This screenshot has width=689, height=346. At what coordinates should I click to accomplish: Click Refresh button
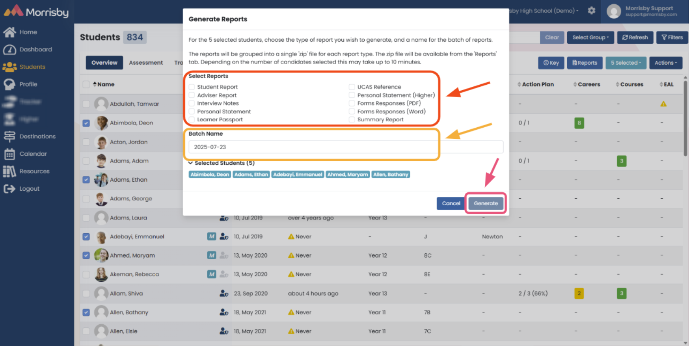pyautogui.click(x=635, y=37)
